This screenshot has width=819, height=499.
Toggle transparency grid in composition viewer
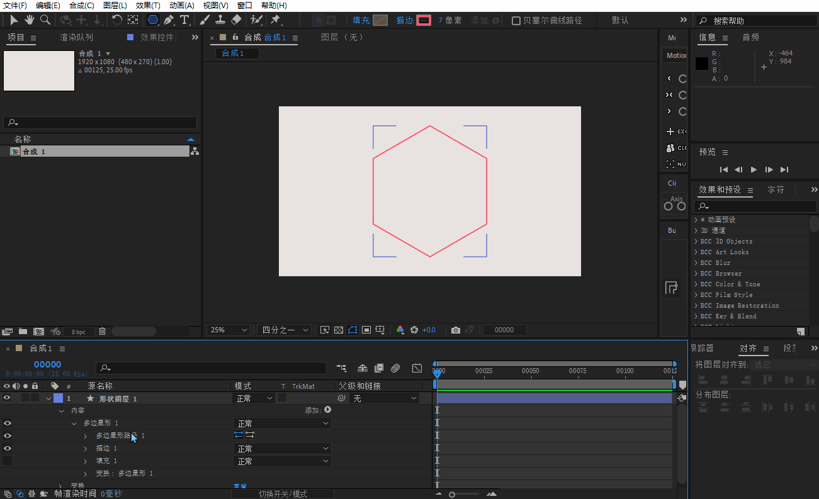coord(339,330)
